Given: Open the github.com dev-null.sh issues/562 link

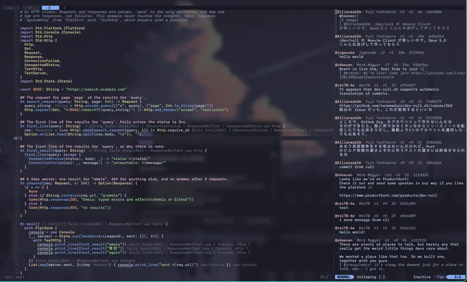Looking at the screenshot, I should pyautogui.click(x=396, y=106).
